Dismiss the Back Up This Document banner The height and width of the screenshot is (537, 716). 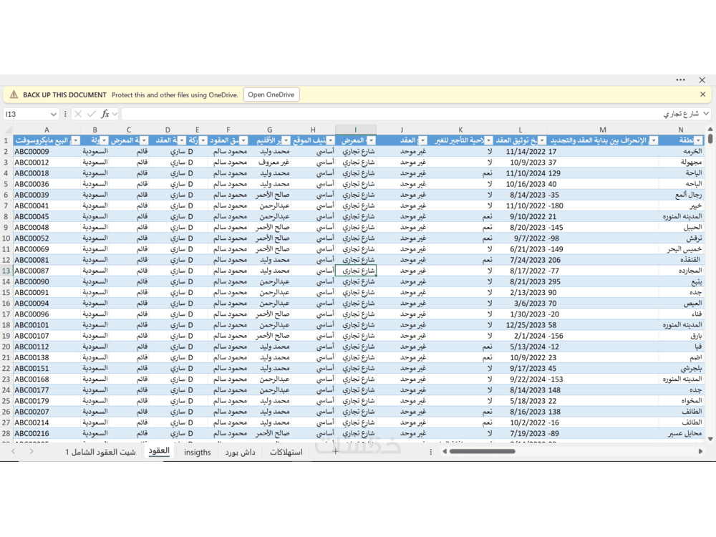point(703,95)
